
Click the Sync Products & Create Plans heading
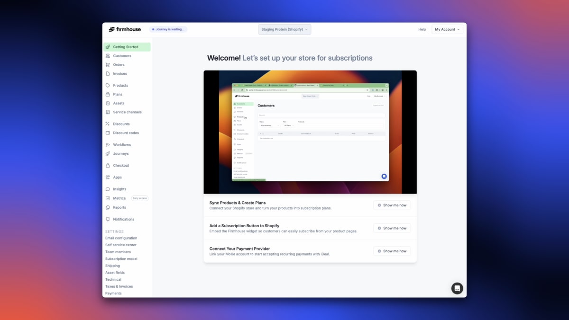click(x=238, y=203)
